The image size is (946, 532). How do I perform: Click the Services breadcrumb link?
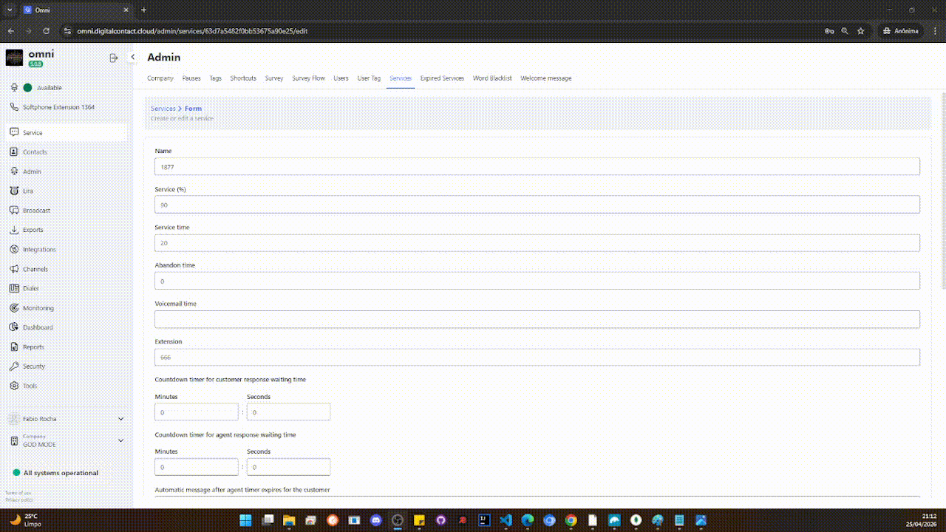[x=163, y=109]
